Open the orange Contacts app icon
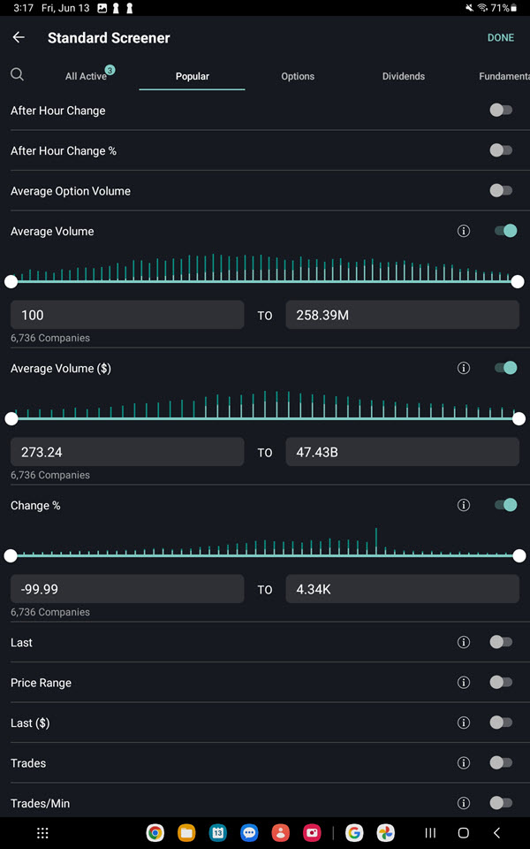530x849 pixels. click(x=281, y=833)
